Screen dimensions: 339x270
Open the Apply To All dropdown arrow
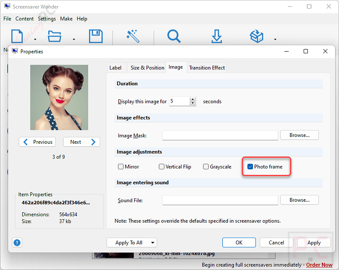click(153, 243)
